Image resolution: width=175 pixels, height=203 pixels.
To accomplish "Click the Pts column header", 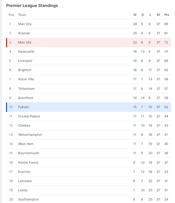I will (x=167, y=15).
